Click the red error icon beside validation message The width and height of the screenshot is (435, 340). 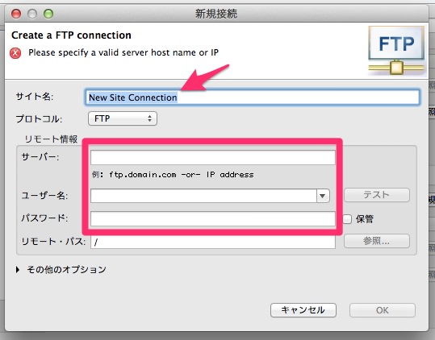15,53
